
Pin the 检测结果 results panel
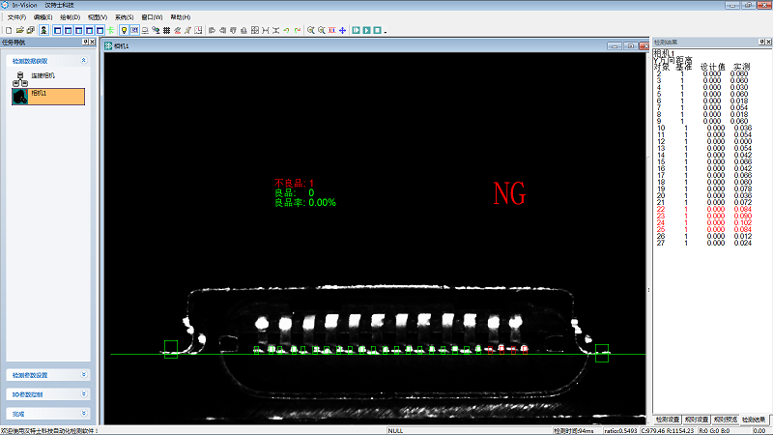point(758,43)
